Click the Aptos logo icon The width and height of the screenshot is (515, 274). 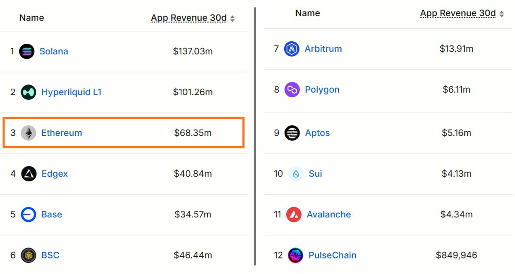(x=292, y=133)
